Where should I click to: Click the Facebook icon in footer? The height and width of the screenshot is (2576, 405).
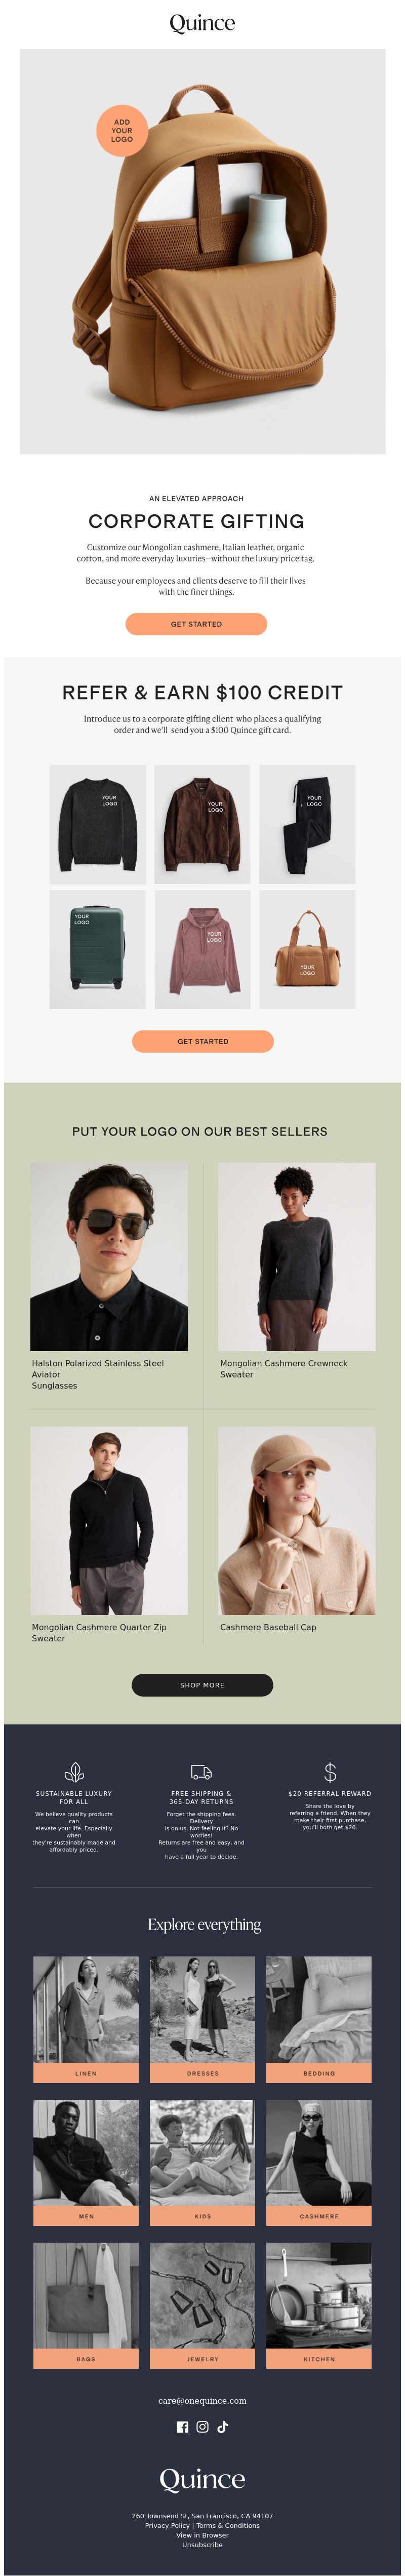coord(182,2427)
